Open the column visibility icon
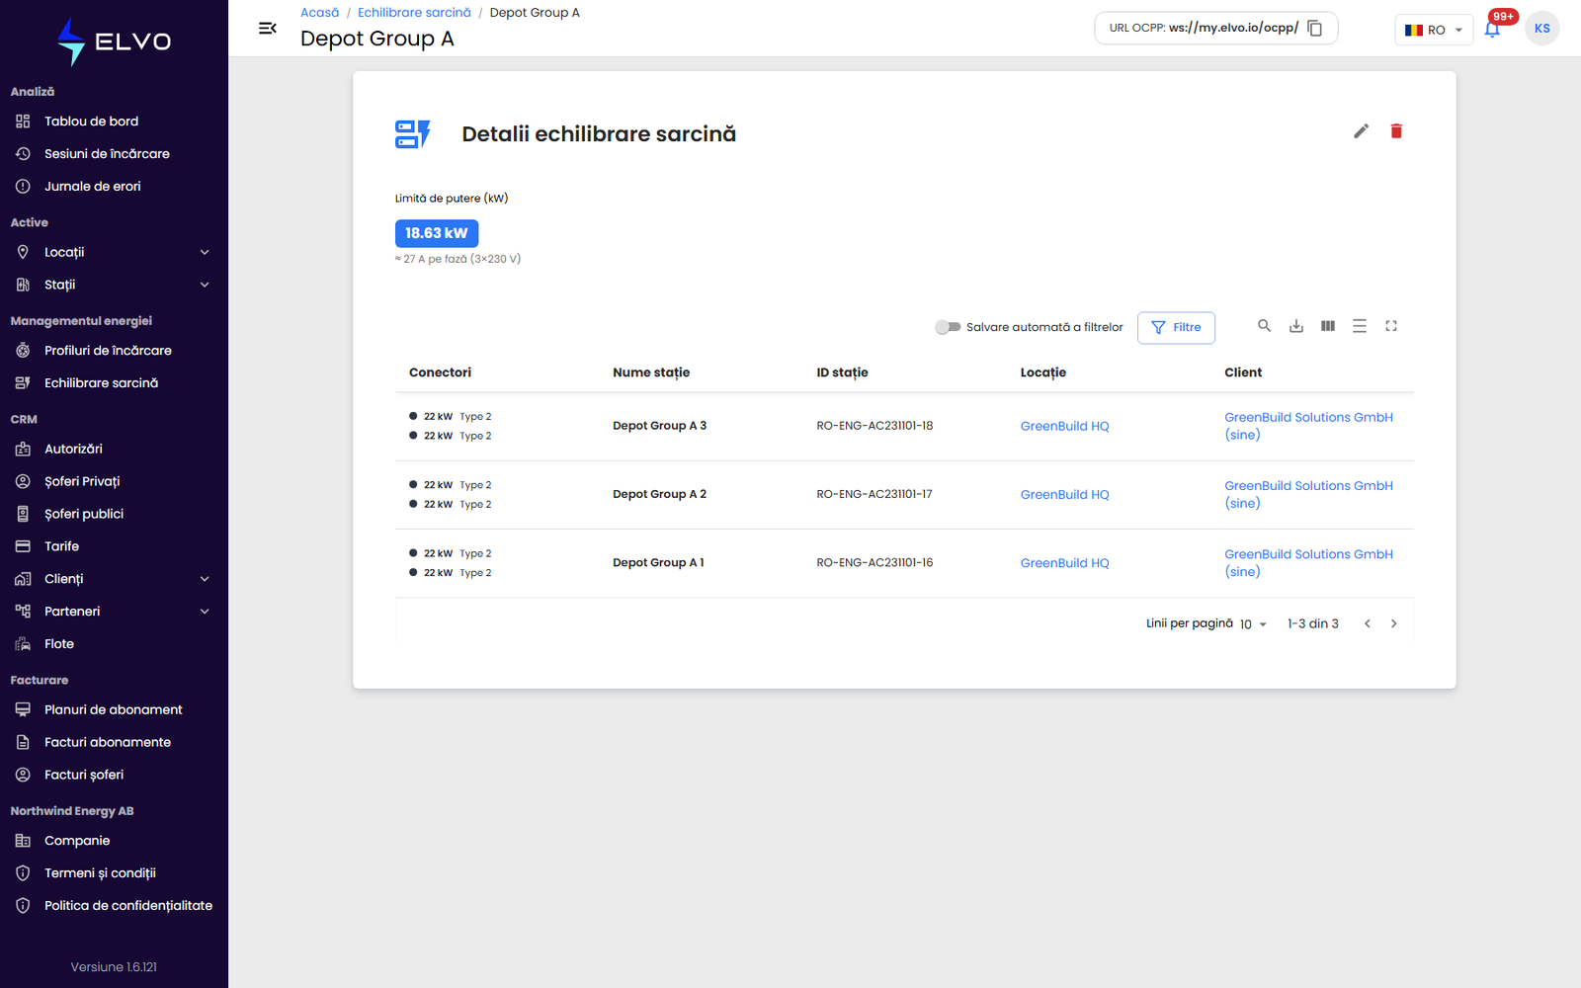 (x=1328, y=326)
